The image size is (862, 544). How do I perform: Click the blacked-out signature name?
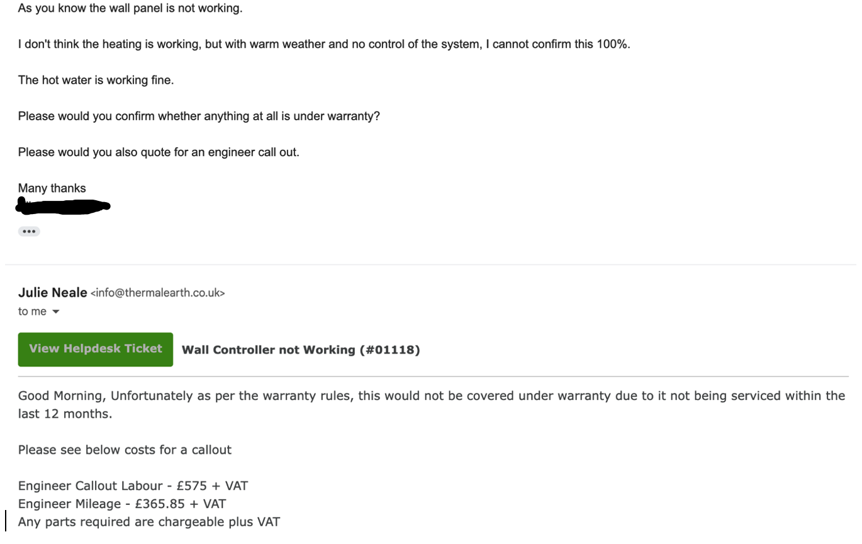(x=64, y=206)
